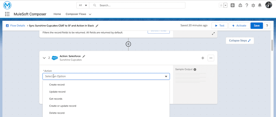Click the Save button
The image size is (276, 117).
coord(257,26)
